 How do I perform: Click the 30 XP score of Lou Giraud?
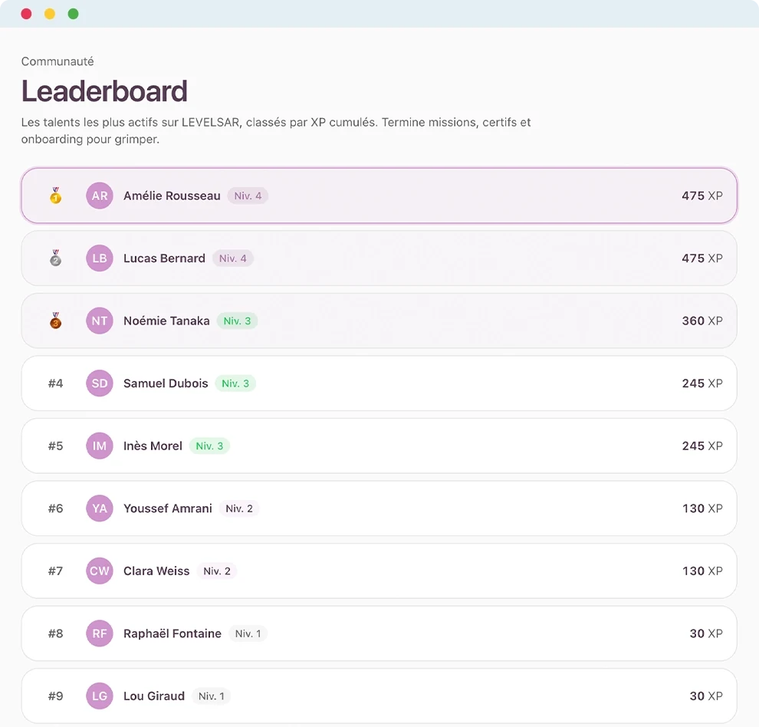point(706,696)
